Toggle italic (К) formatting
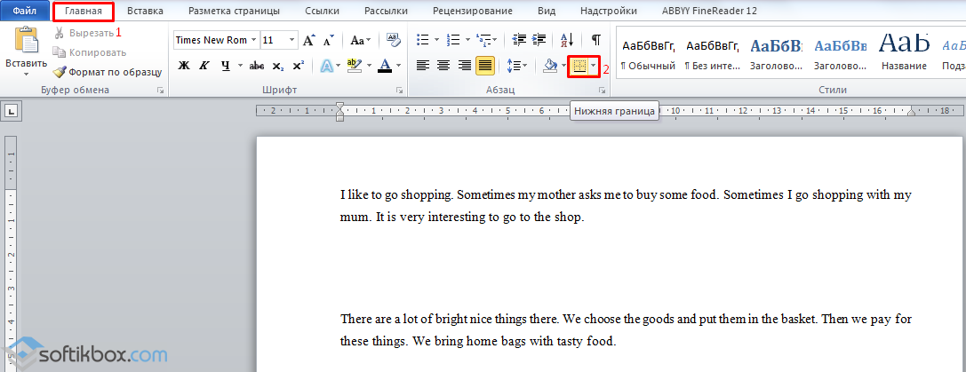The height and width of the screenshot is (372, 966). [x=204, y=66]
